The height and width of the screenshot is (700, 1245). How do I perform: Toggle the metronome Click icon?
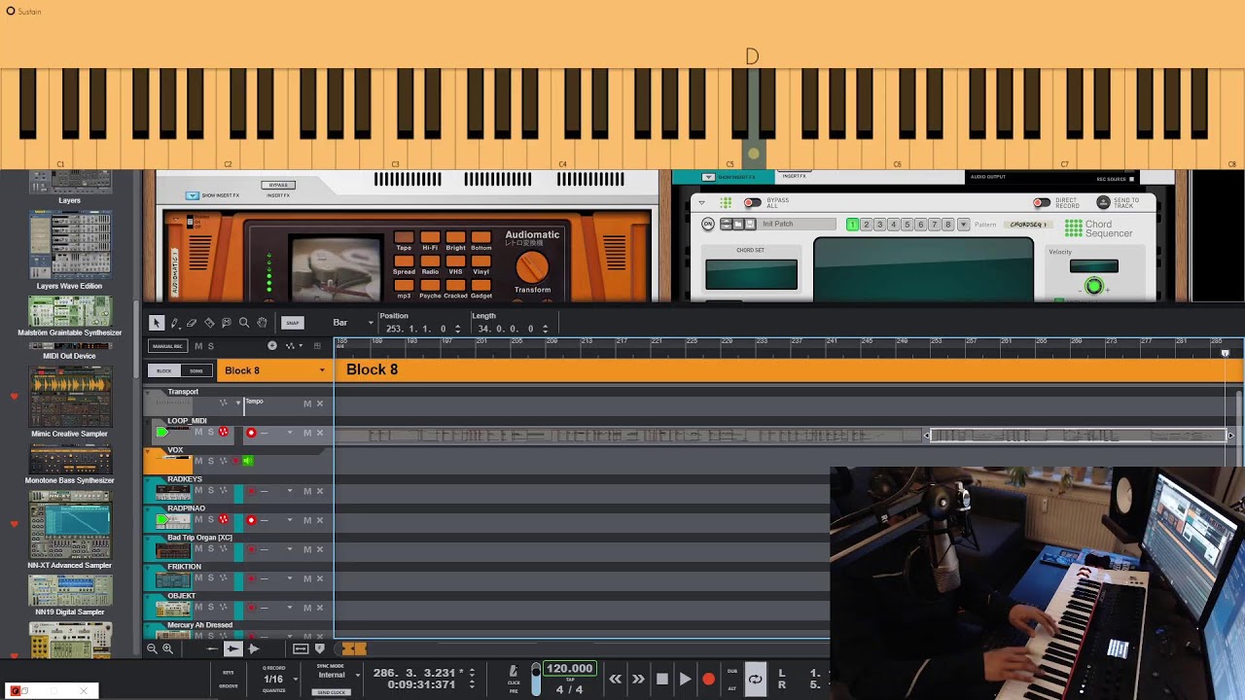point(513,671)
